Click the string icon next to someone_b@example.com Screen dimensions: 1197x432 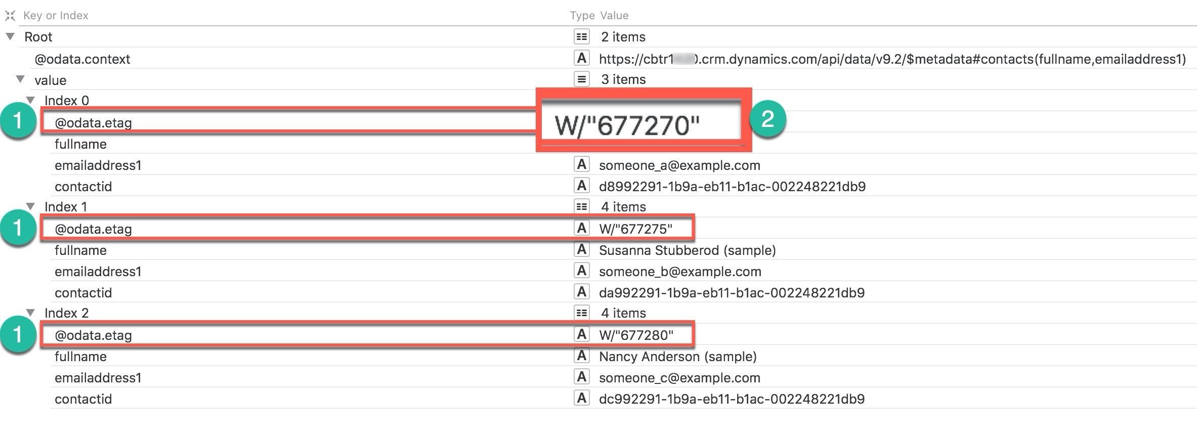point(582,271)
